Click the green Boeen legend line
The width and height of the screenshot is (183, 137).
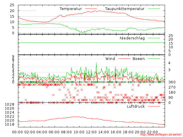154,59
